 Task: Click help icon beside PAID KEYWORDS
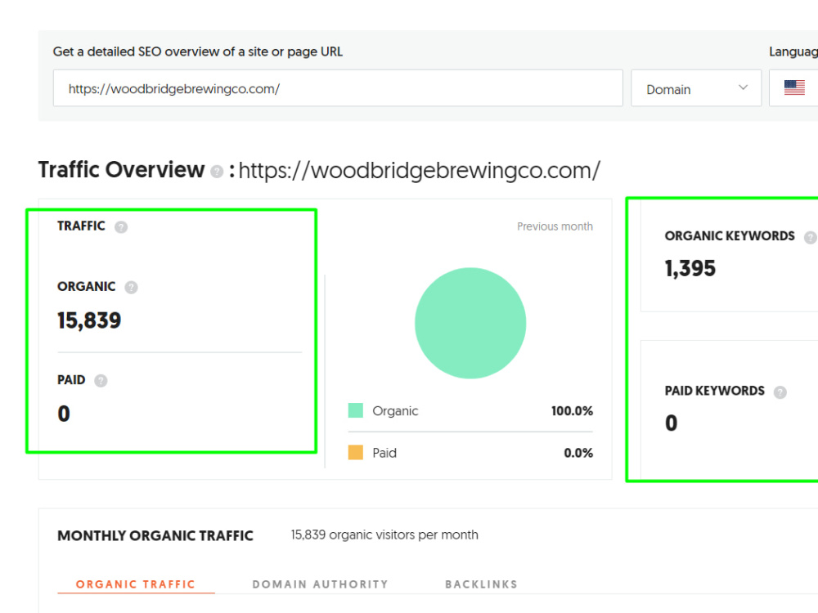click(x=780, y=392)
